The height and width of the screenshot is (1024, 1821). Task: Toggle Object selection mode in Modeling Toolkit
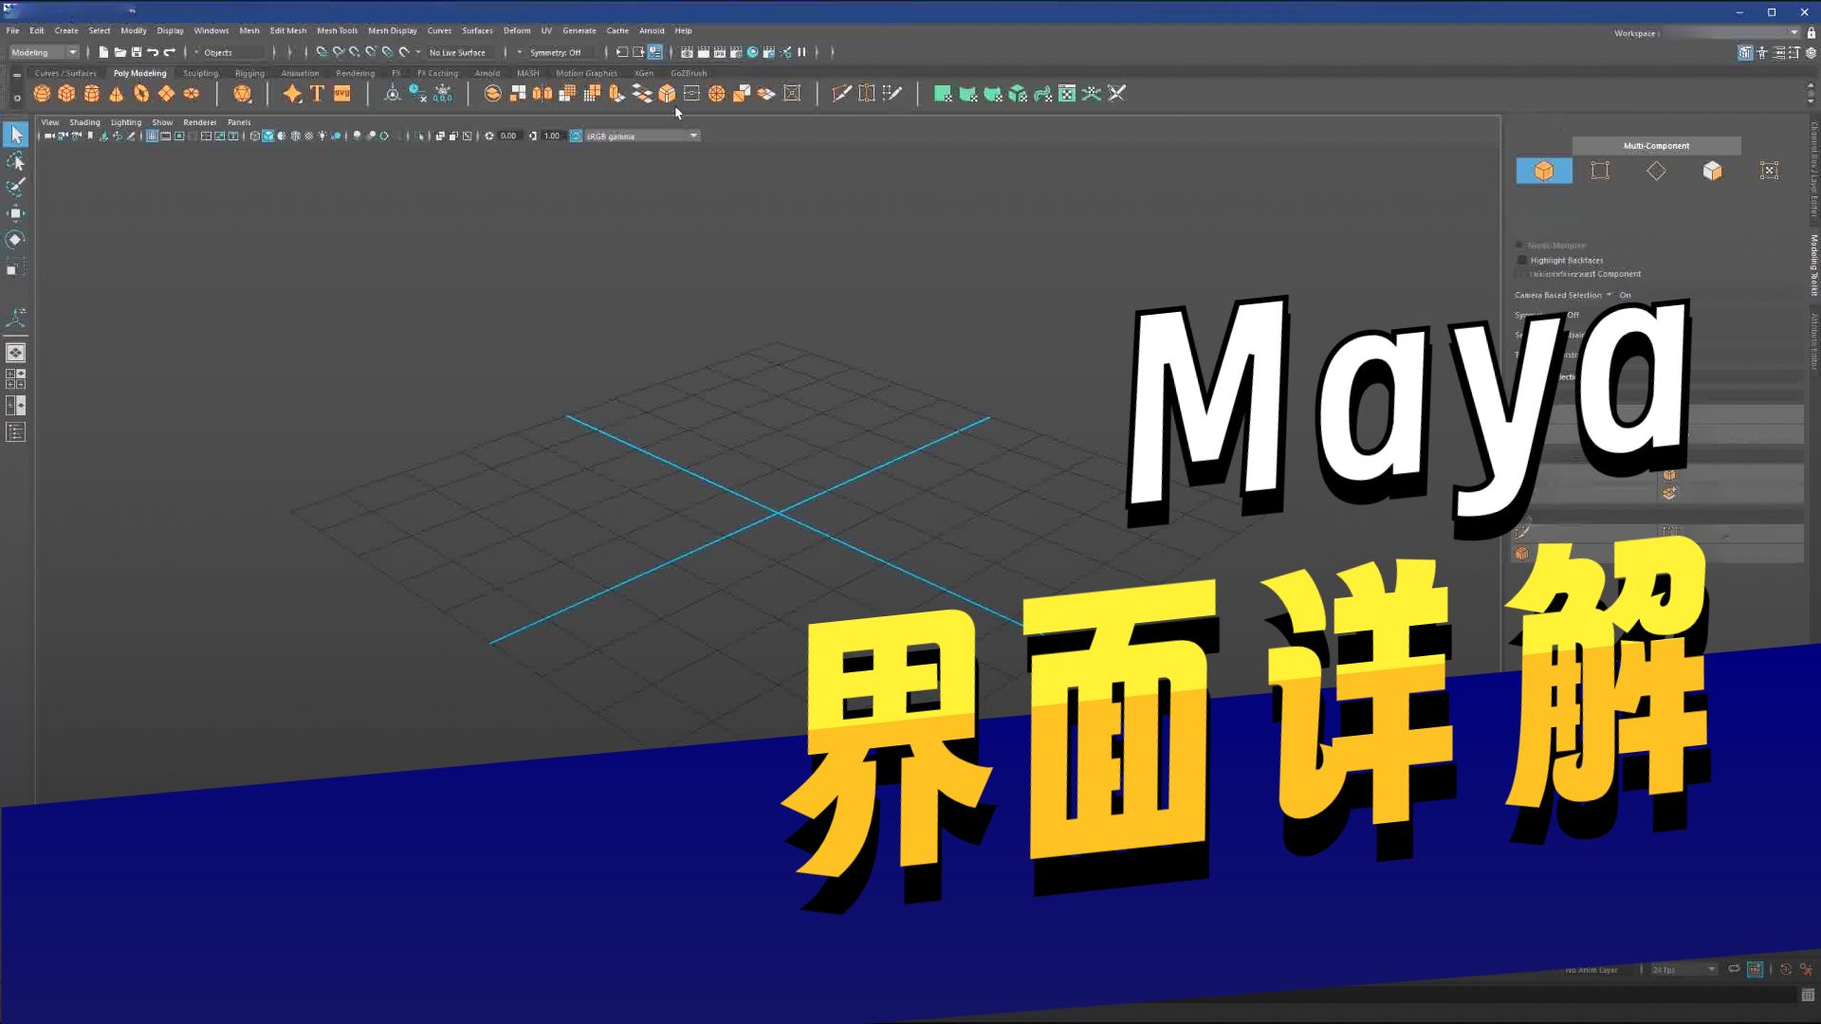1544,171
